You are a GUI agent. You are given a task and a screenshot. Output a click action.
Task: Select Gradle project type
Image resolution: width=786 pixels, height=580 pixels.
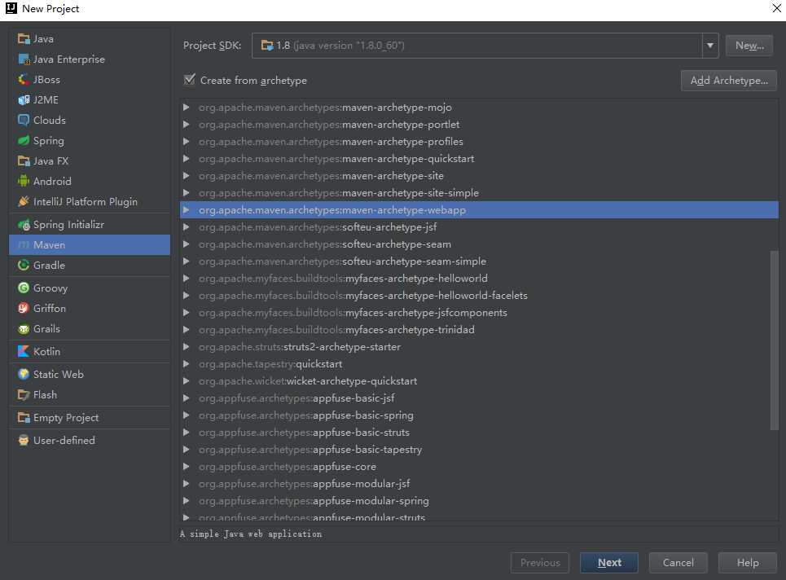tap(90, 266)
